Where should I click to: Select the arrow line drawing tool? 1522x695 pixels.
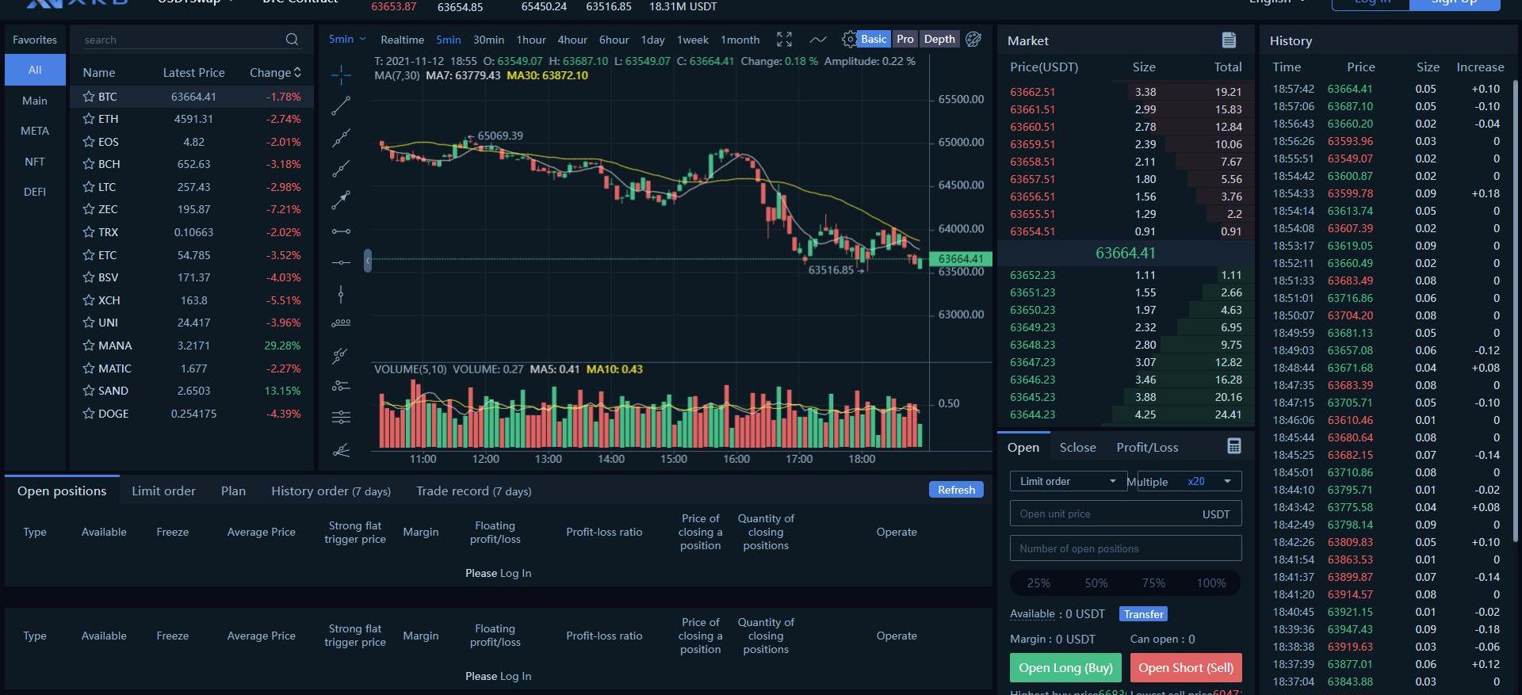[x=341, y=200]
